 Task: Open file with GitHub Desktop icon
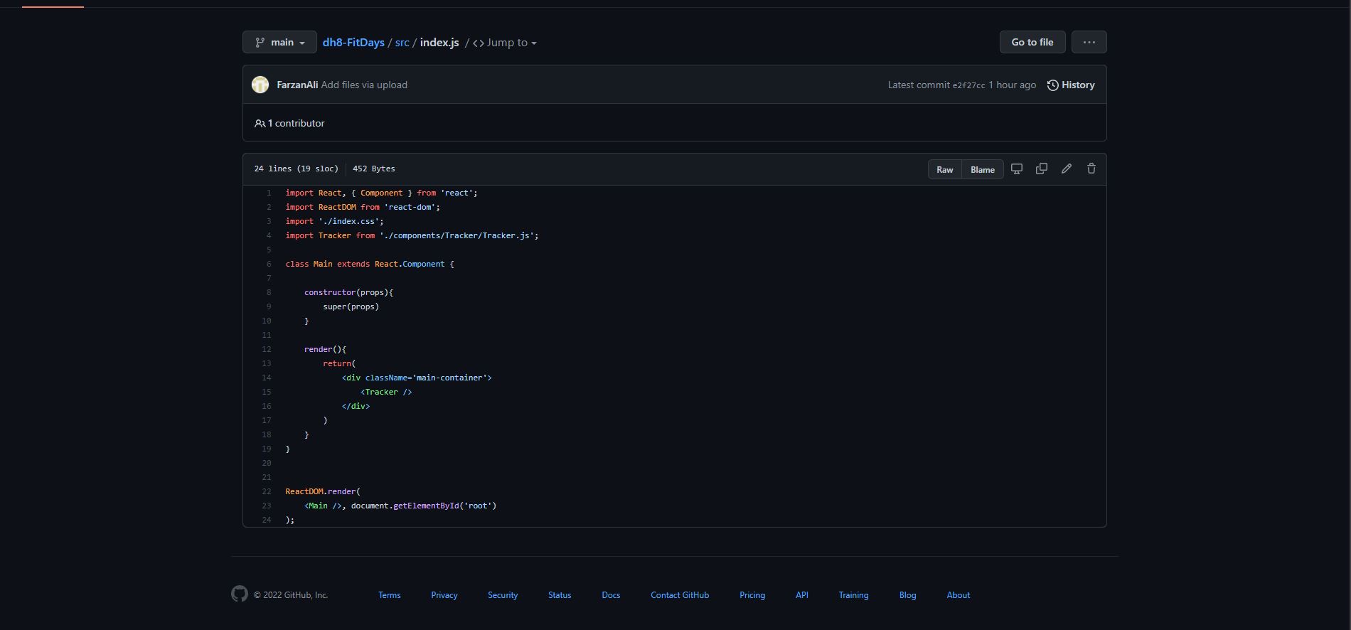point(1017,169)
